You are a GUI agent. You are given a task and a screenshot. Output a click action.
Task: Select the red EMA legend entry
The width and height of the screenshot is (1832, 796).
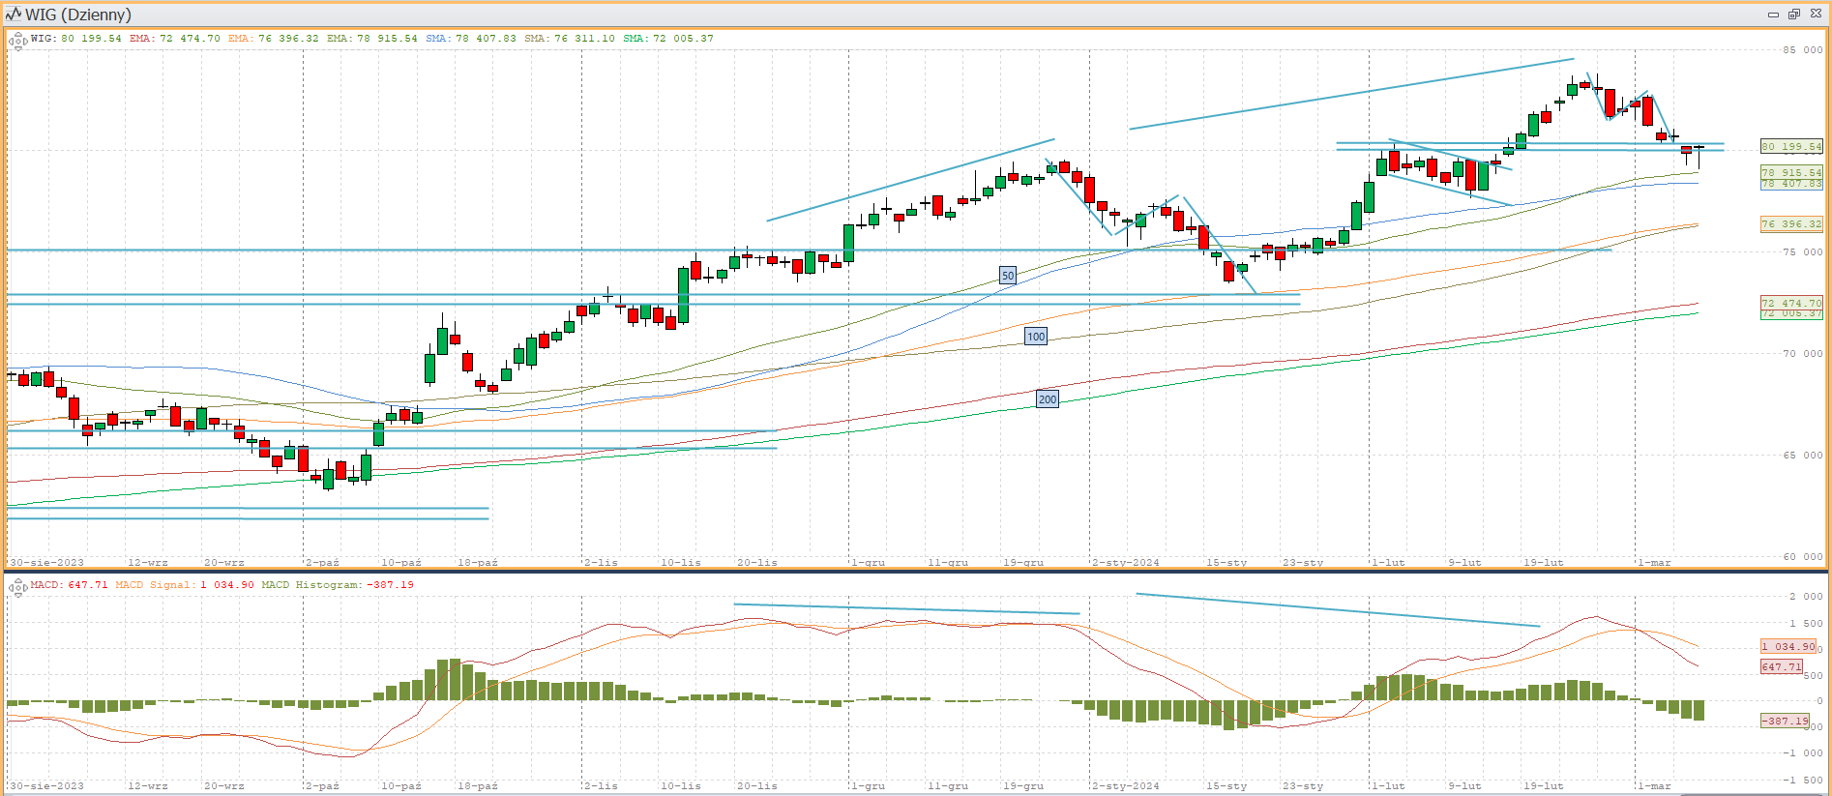174,39
